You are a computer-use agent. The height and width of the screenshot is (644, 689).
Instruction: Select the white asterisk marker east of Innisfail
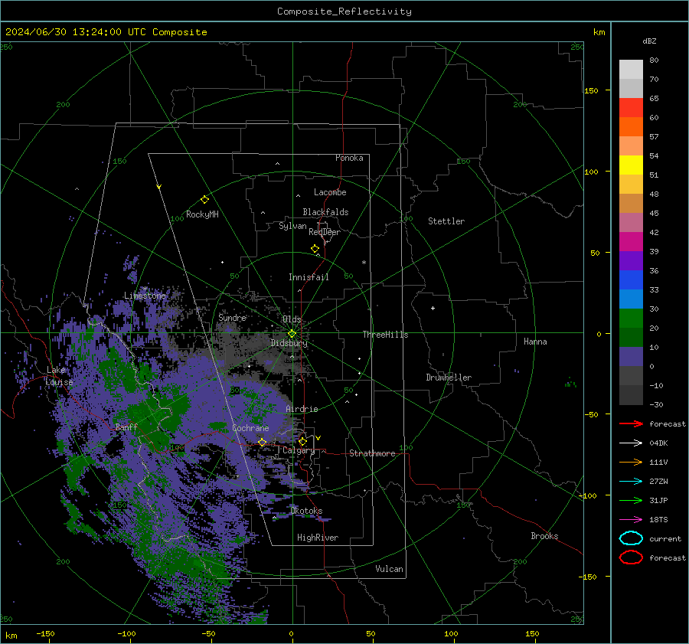(364, 263)
